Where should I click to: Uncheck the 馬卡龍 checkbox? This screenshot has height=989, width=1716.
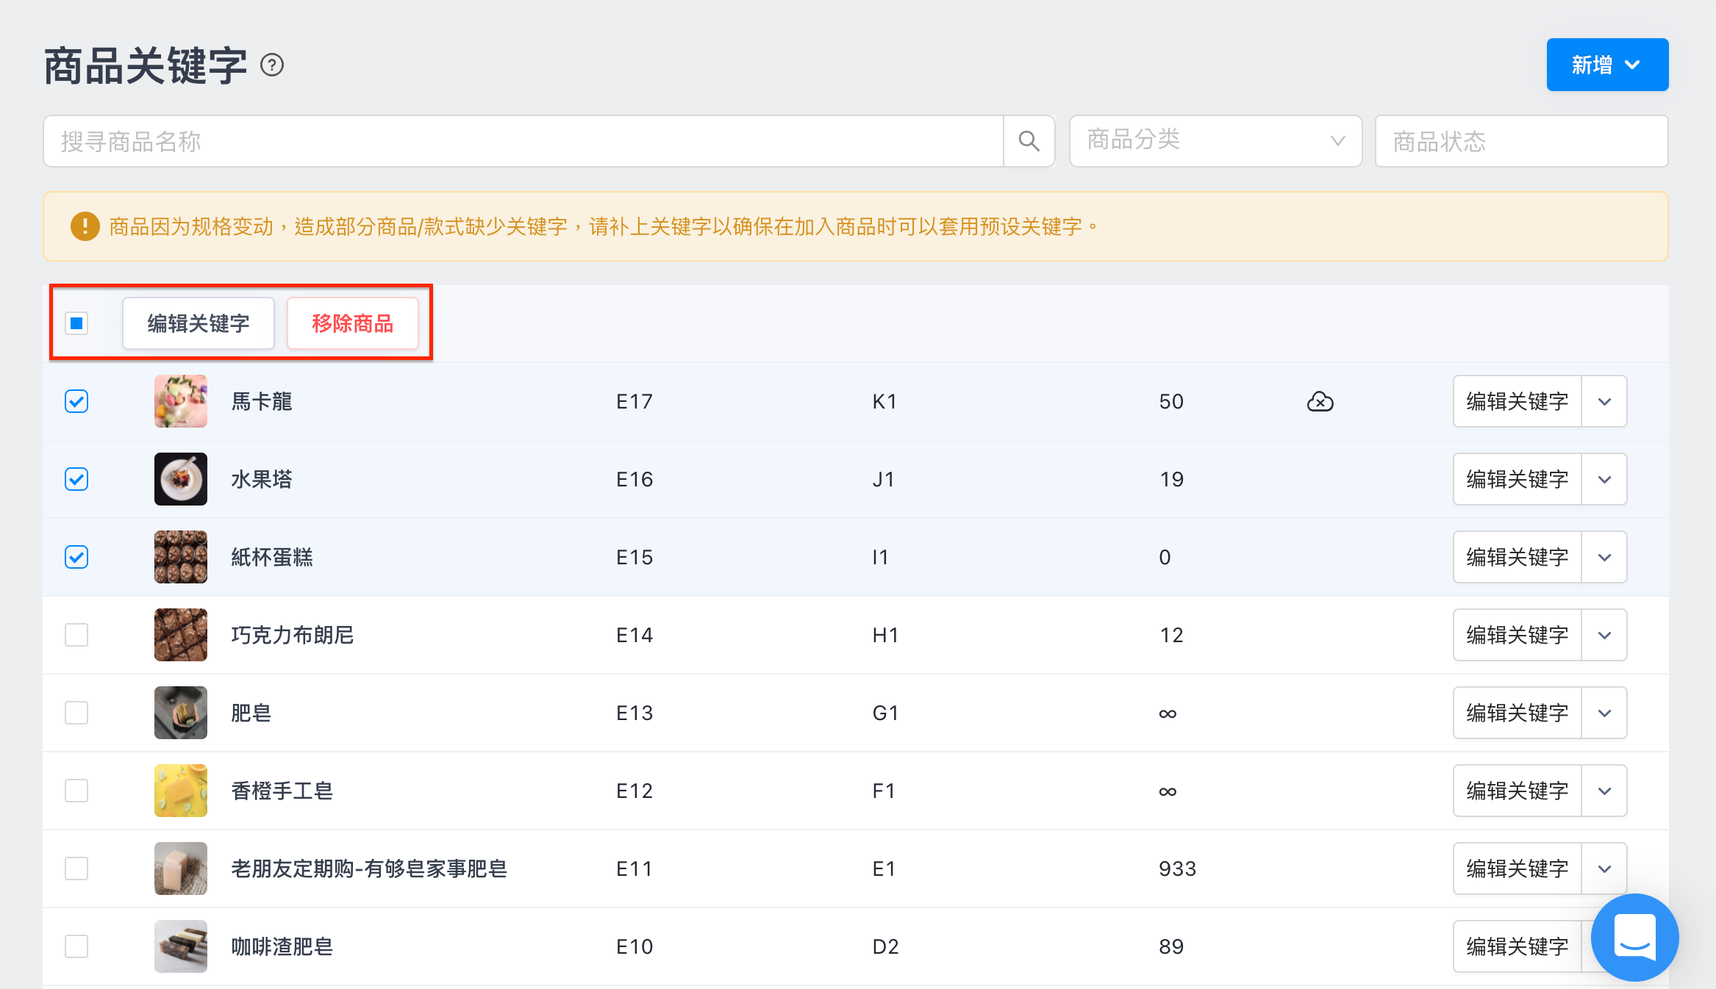click(x=76, y=401)
